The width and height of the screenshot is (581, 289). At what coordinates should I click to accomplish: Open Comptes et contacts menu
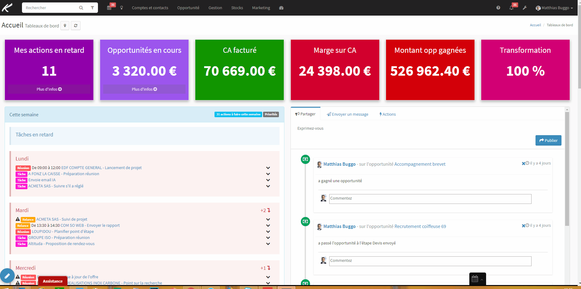(150, 8)
